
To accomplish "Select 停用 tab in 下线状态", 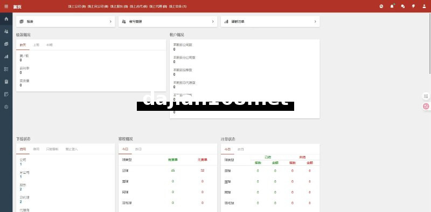I will coord(36,149).
